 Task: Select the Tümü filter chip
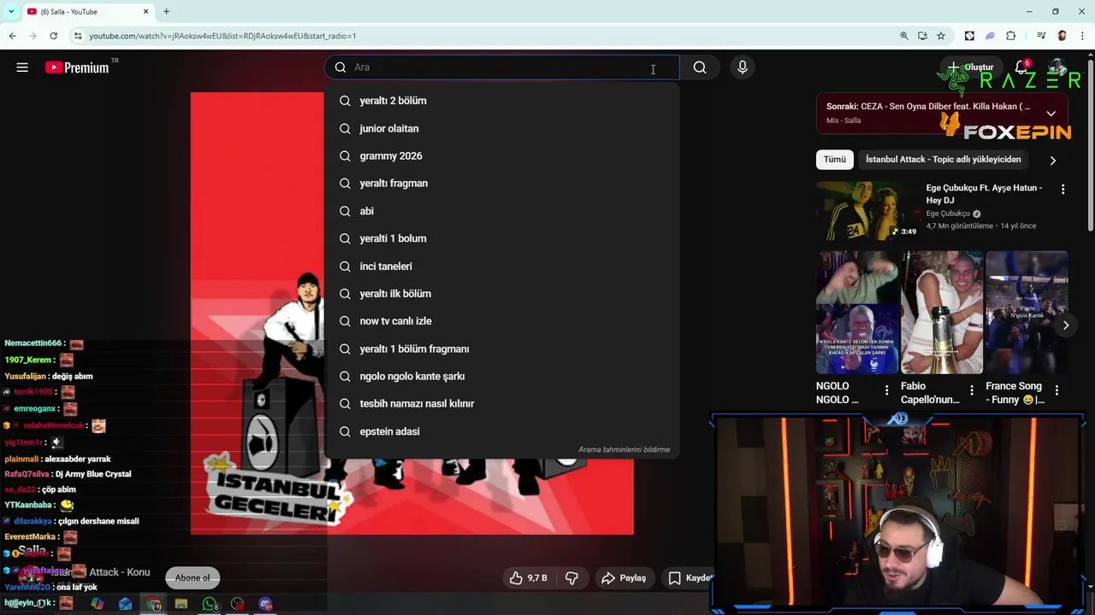835,160
